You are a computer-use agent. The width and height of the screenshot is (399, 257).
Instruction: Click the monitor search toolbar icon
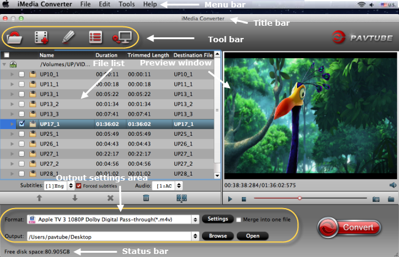point(122,37)
